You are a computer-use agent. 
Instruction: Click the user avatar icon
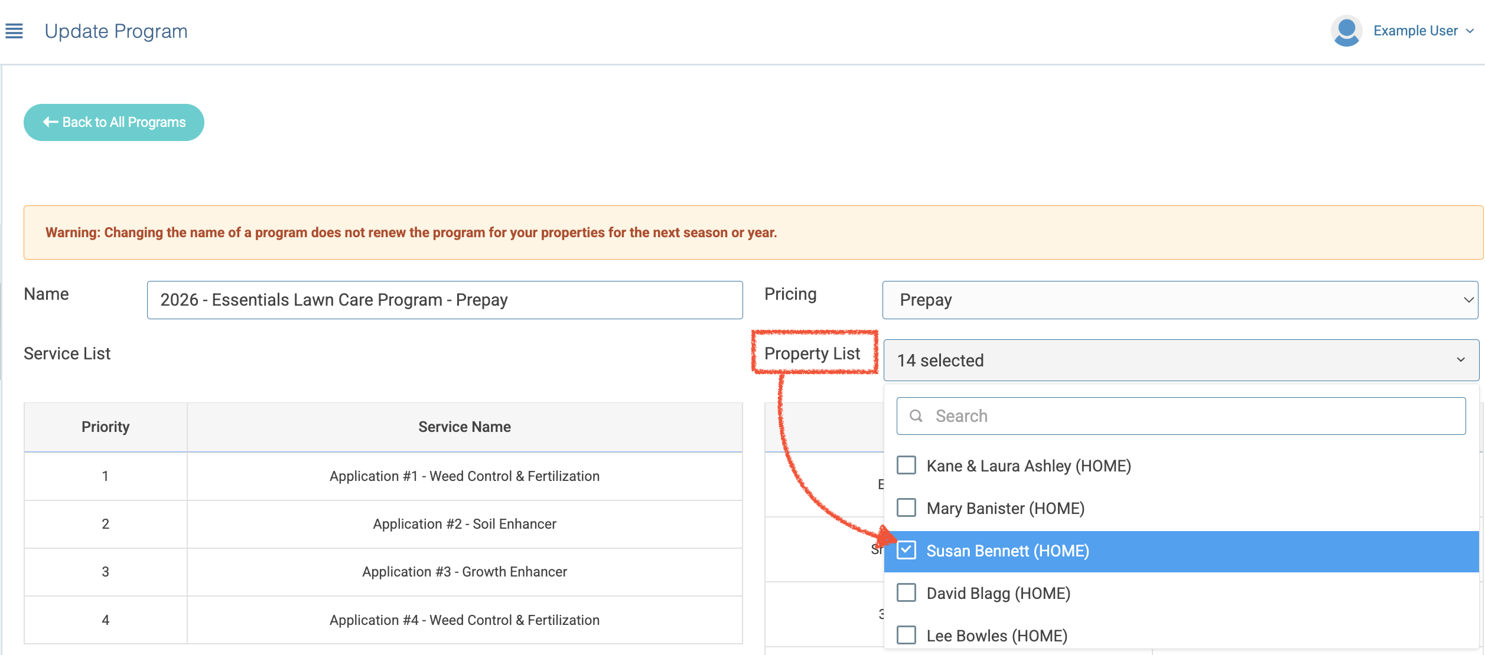(1346, 31)
